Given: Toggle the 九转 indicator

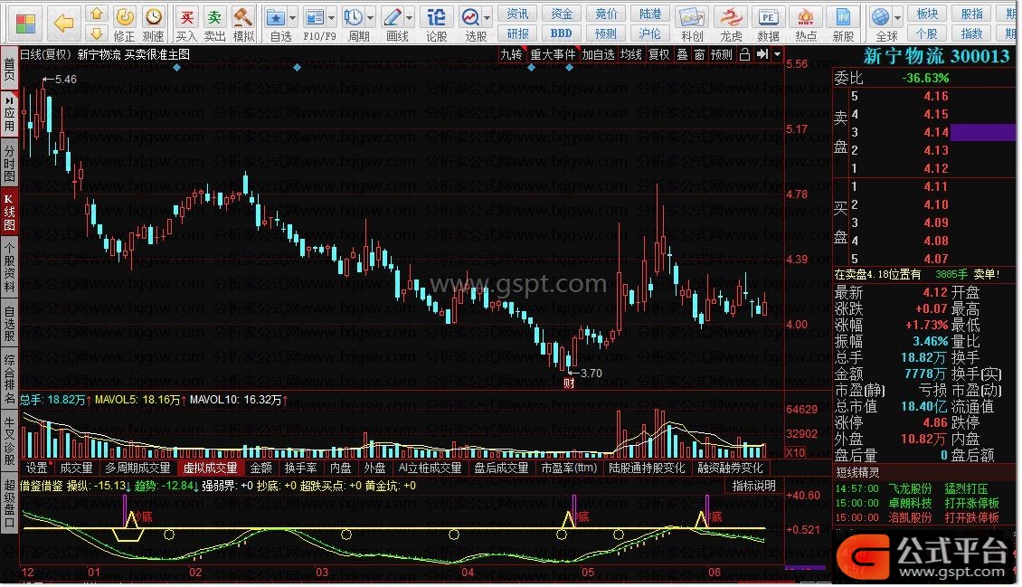Looking at the screenshot, I should click(x=511, y=55).
